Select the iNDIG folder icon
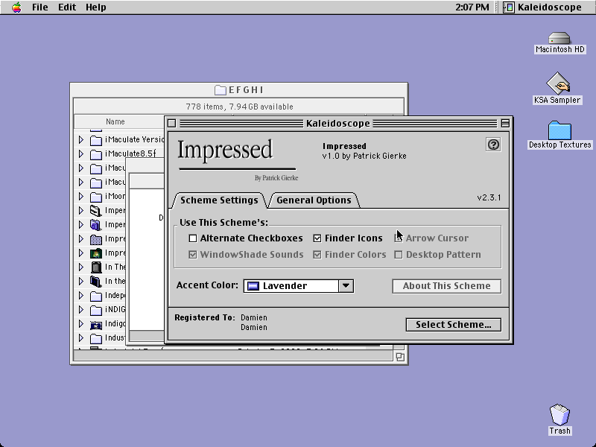 click(96, 310)
